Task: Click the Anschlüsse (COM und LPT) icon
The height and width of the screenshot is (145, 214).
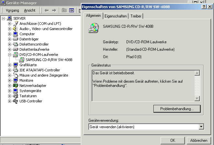Action: pyautogui.click(x=16, y=24)
